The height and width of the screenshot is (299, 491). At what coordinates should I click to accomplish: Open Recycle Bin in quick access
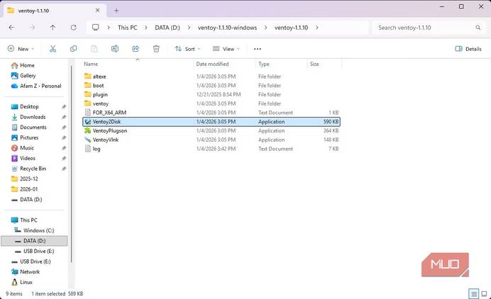click(33, 169)
